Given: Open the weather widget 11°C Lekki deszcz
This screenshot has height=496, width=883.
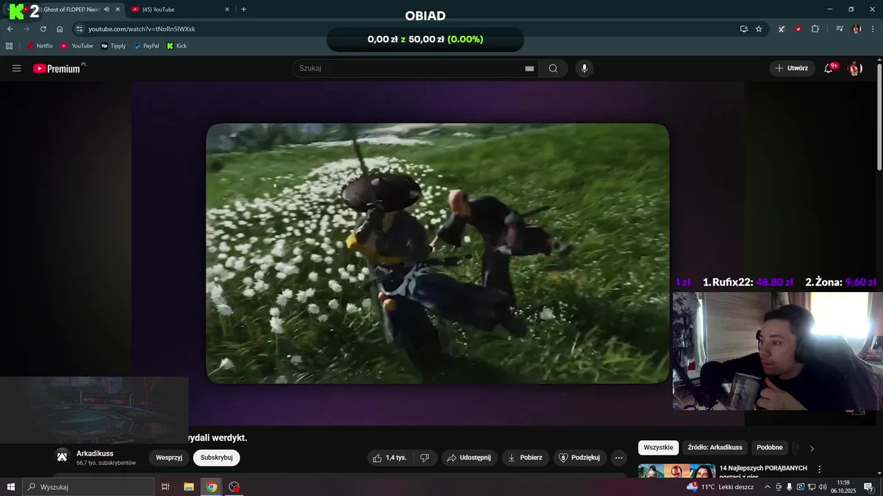Looking at the screenshot, I should pyautogui.click(x=720, y=487).
